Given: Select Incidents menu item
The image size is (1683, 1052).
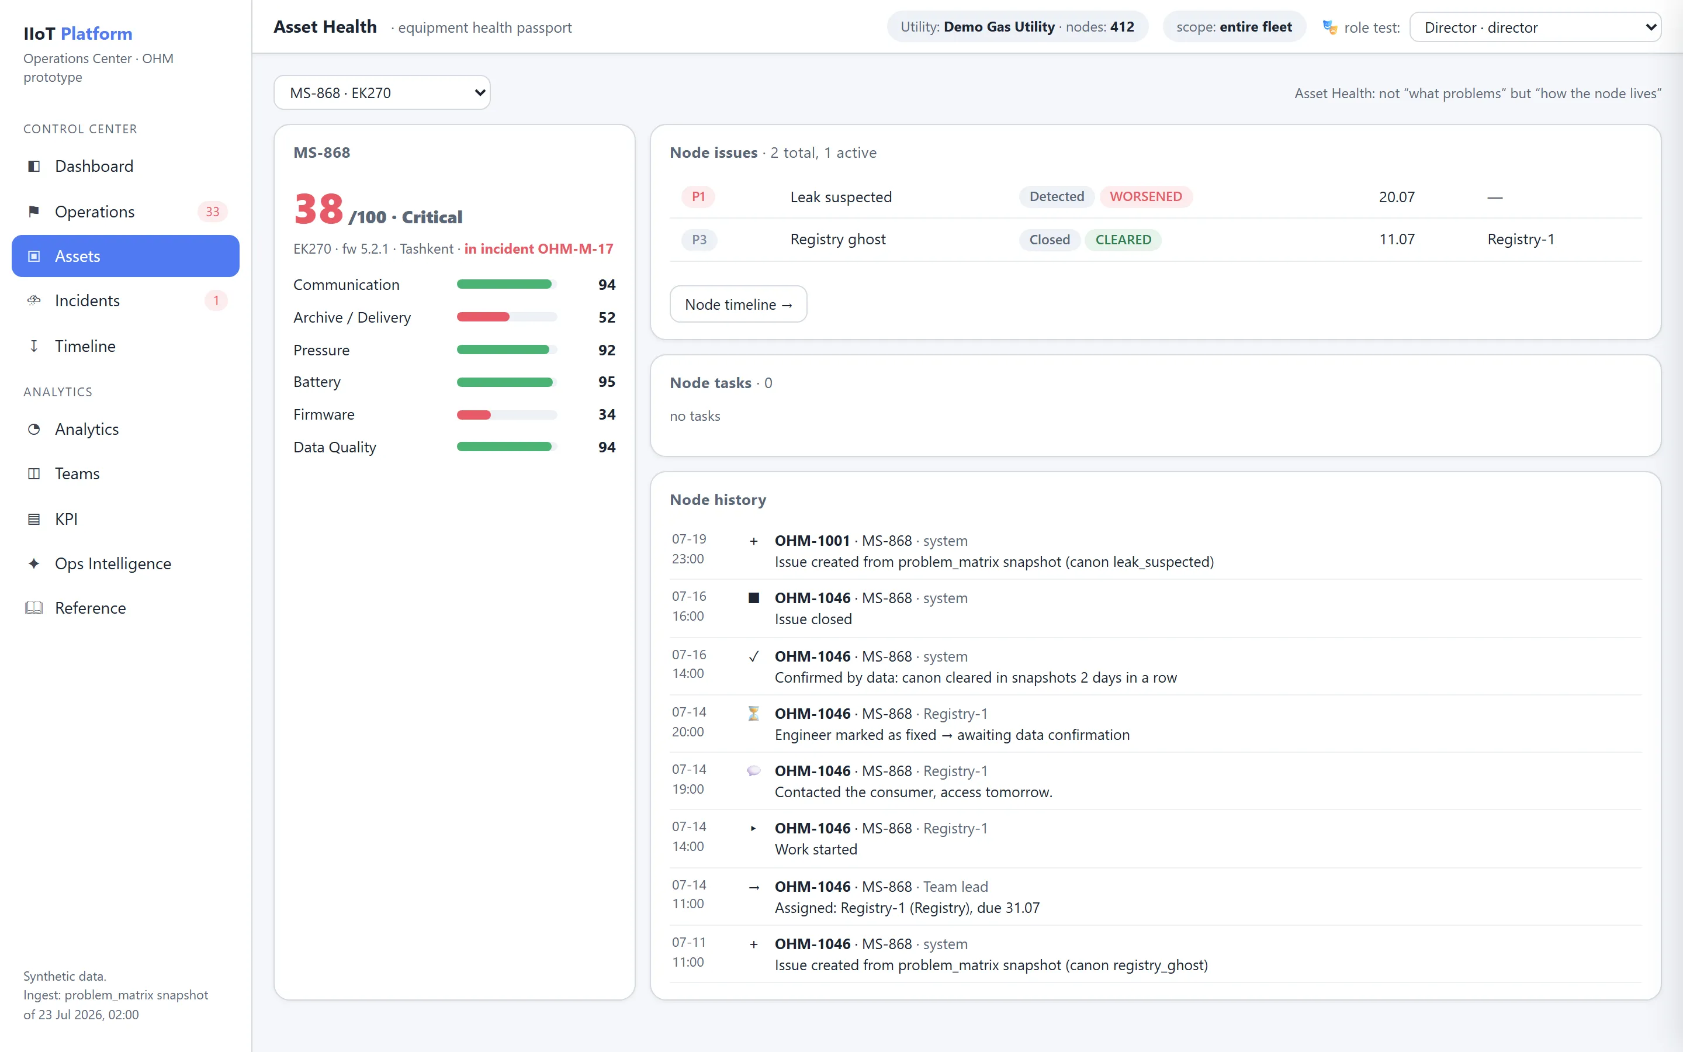Looking at the screenshot, I should pos(126,300).
